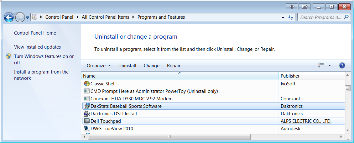
Task: Click the DWG TrueView 2010 icon
Action: point(87,128)
